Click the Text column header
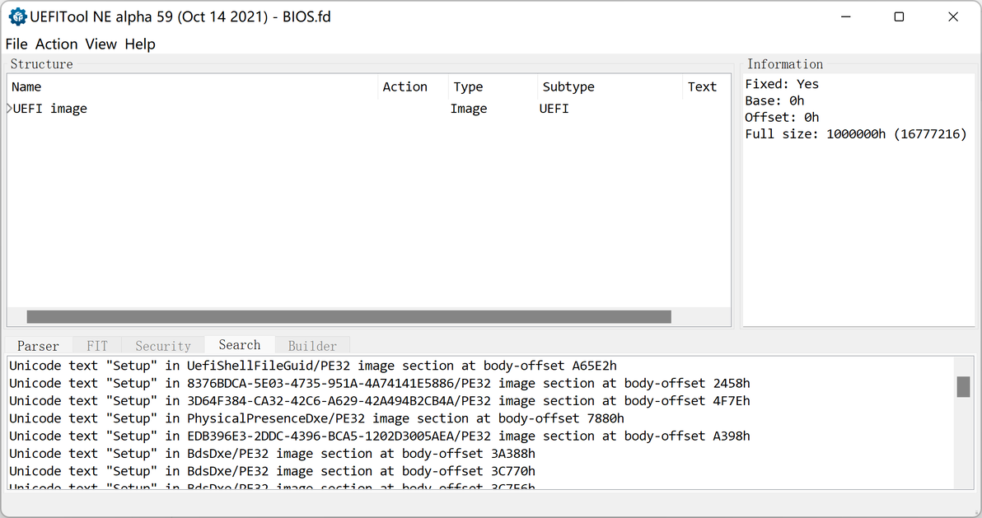Viewport: 982px width, 518px height. click(702, 87)
